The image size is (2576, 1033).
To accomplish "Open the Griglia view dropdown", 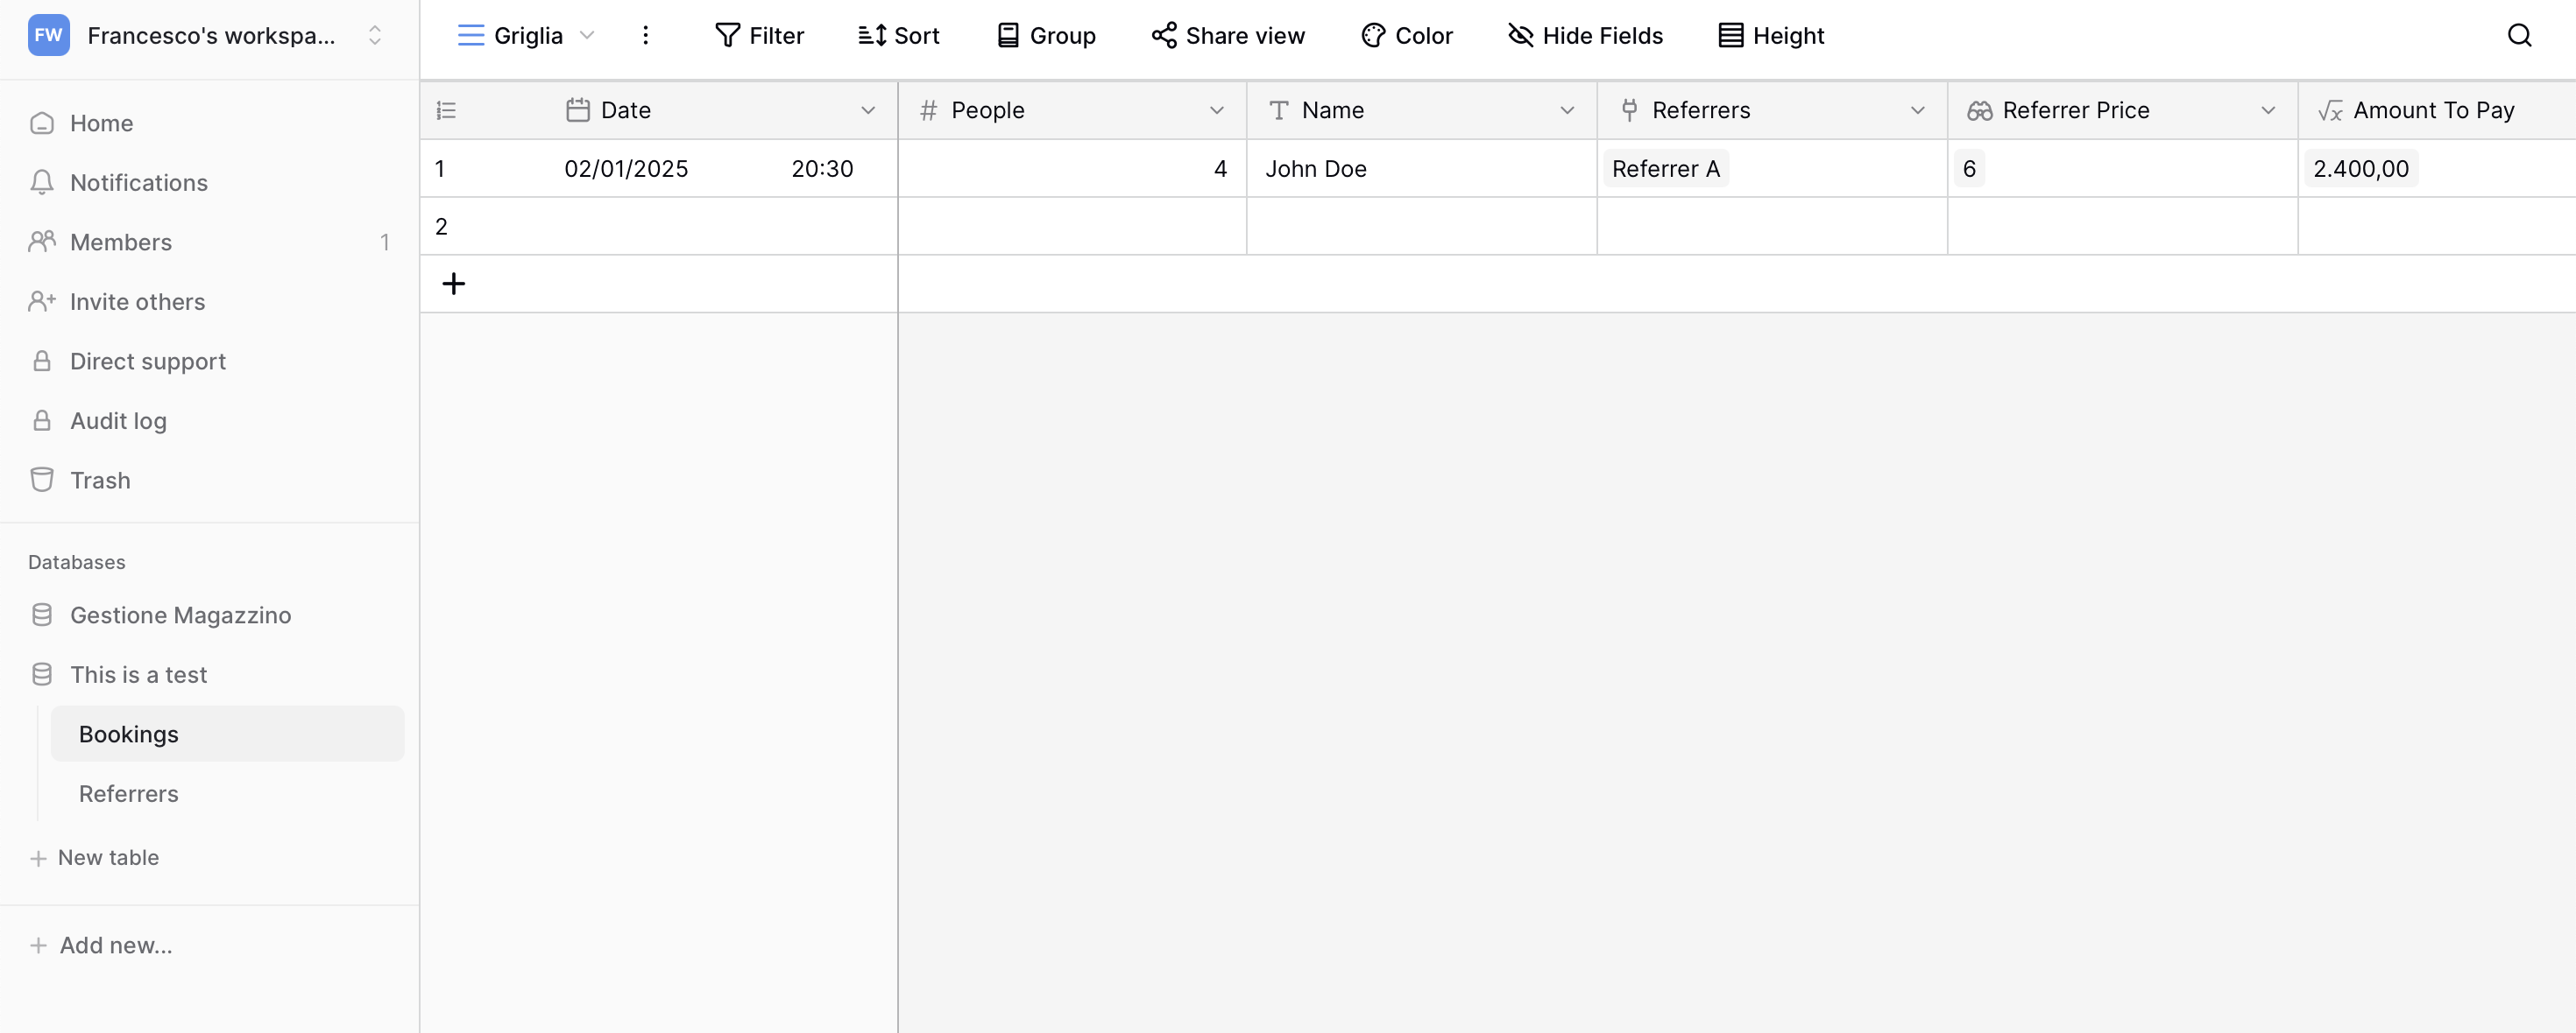I will [x=588, y=35].
